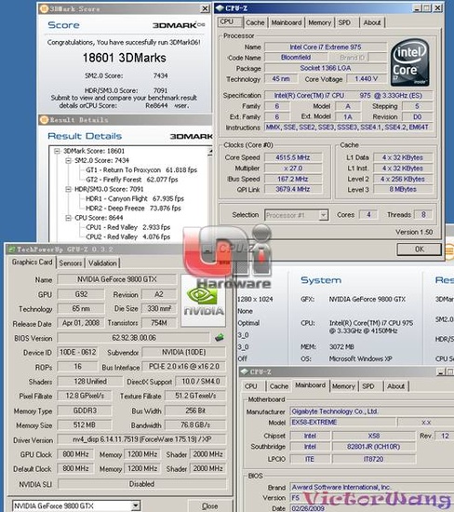Click the 18601 3DMarks score text
Screen dimensions: 454x512
coord(124,58)
